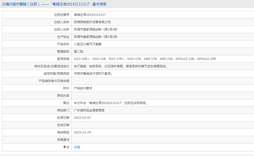Click the 批准日期 label
The image size is (254, 156).
pos(63,118)
